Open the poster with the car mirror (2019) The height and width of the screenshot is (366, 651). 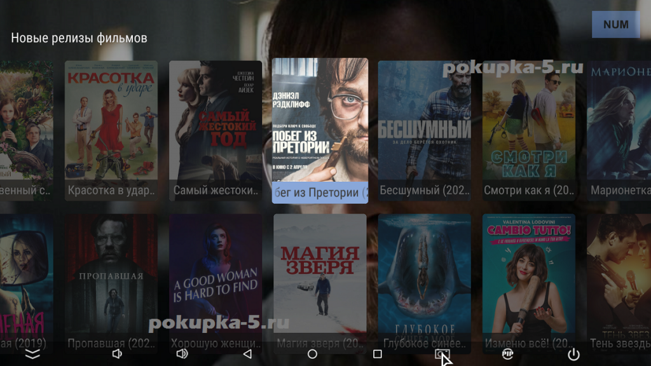click(x=27, y=283)
